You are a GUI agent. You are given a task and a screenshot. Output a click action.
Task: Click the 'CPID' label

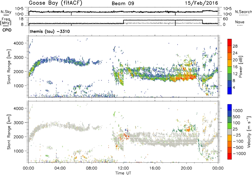click(x=7, y=30)
